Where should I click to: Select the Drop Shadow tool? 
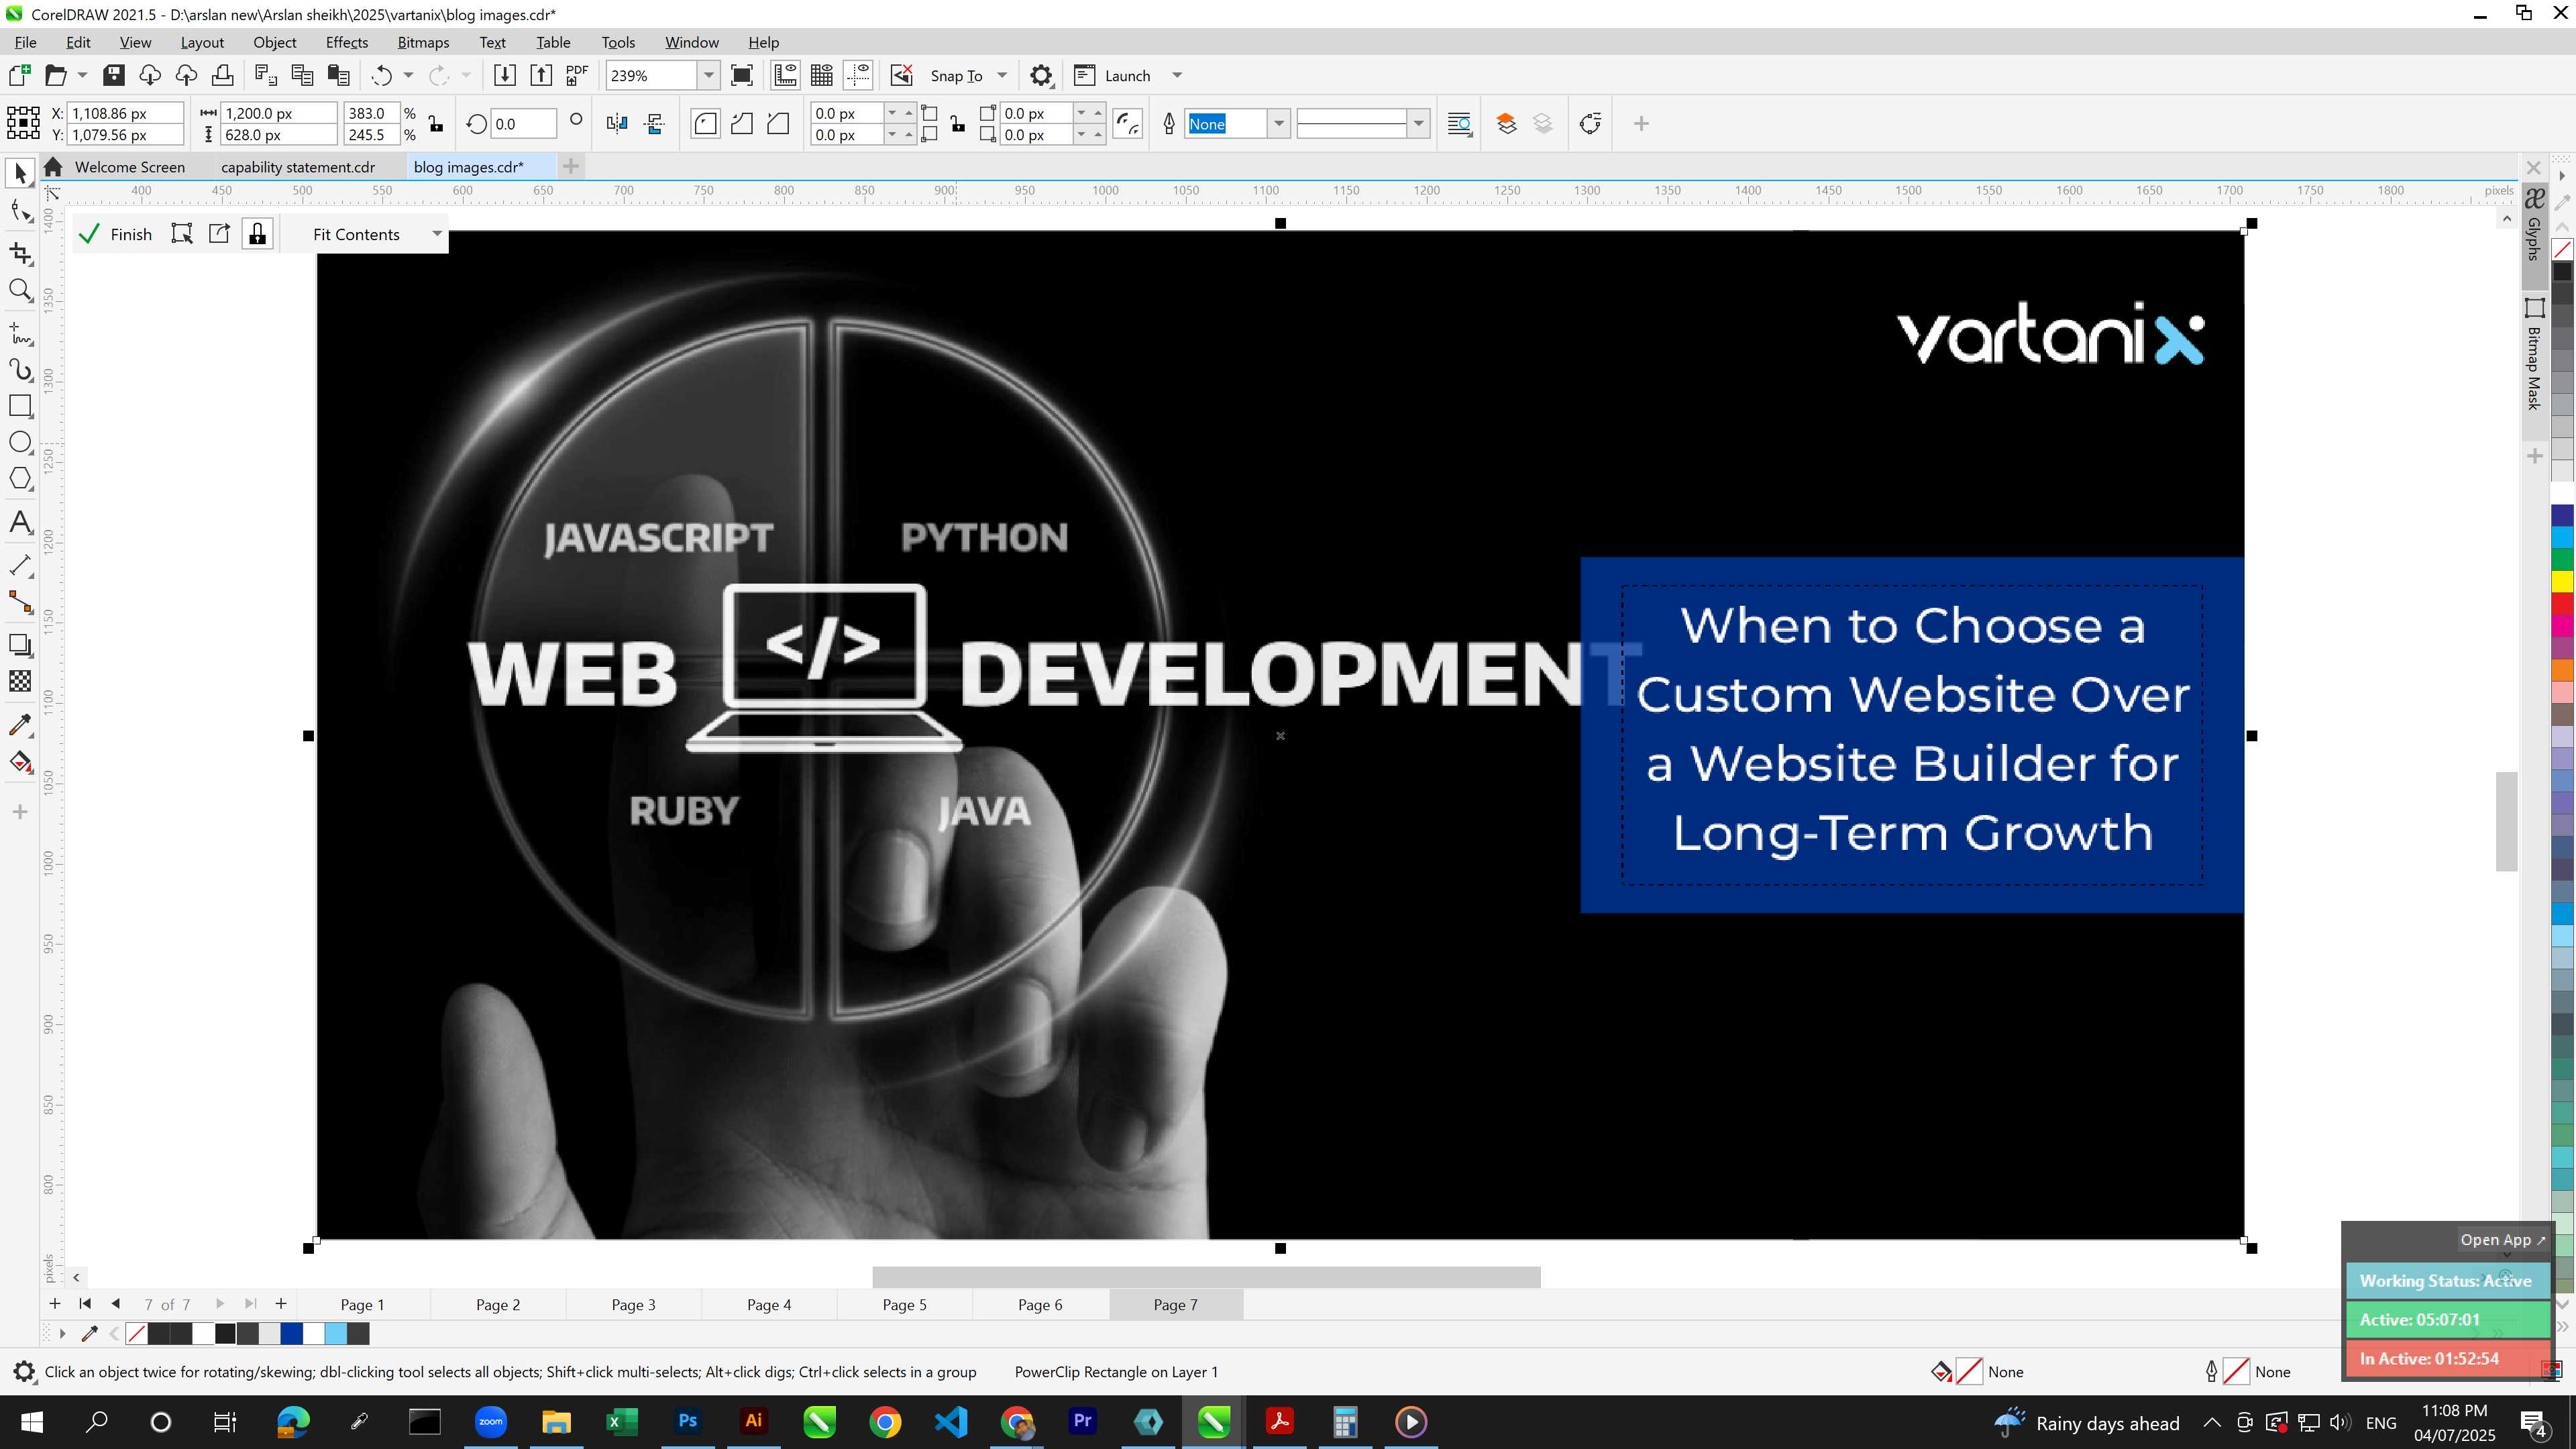20,645
